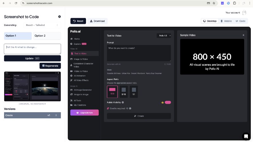Select the 9:16 aspect ratio option
This screenshot has height=142, width=253.
pyautogui.click(x=124, y=92)
